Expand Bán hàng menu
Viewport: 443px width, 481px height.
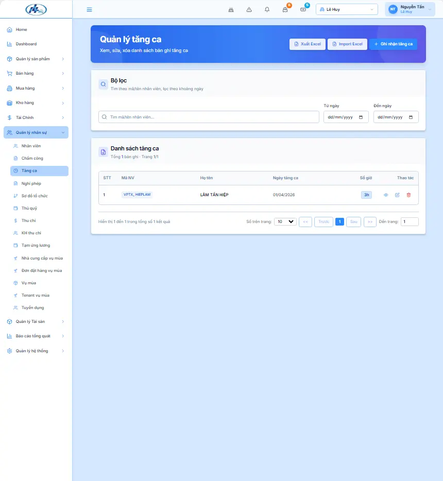(36, 73)
